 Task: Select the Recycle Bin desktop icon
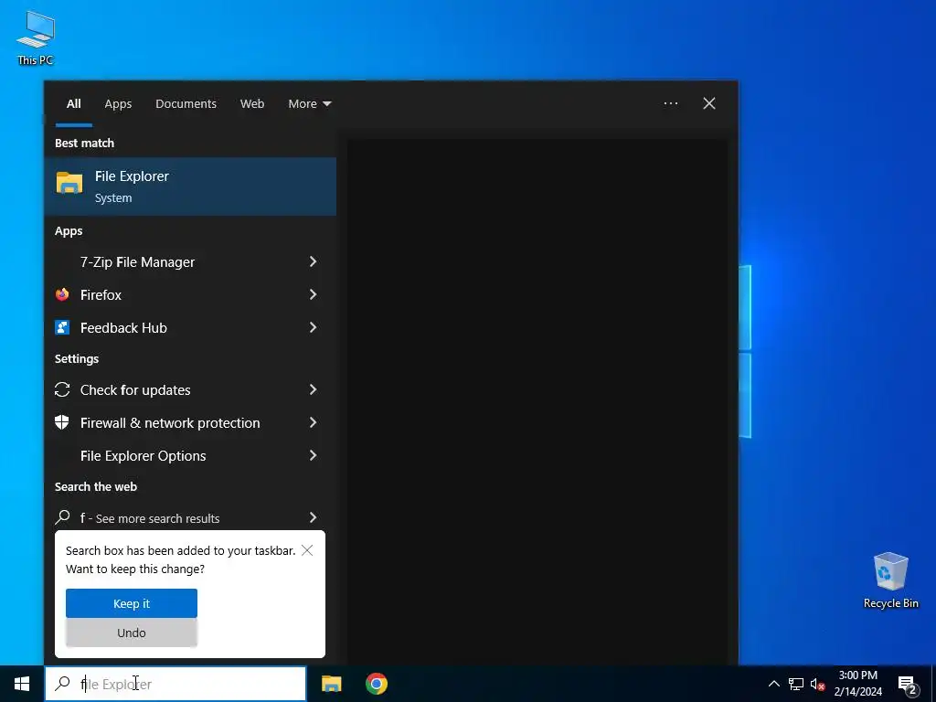point(890,580)
